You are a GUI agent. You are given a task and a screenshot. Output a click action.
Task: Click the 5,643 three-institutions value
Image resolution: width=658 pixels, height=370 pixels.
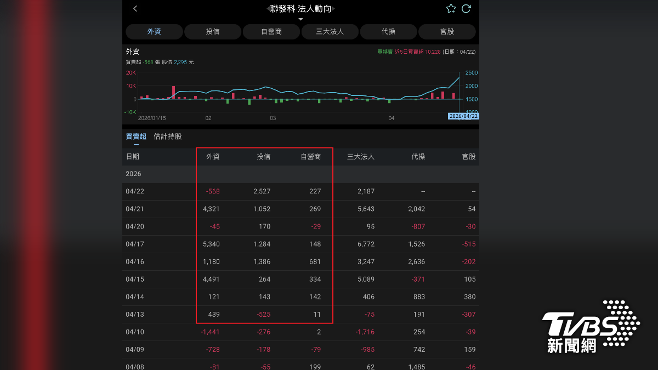(x=366, y=209)
